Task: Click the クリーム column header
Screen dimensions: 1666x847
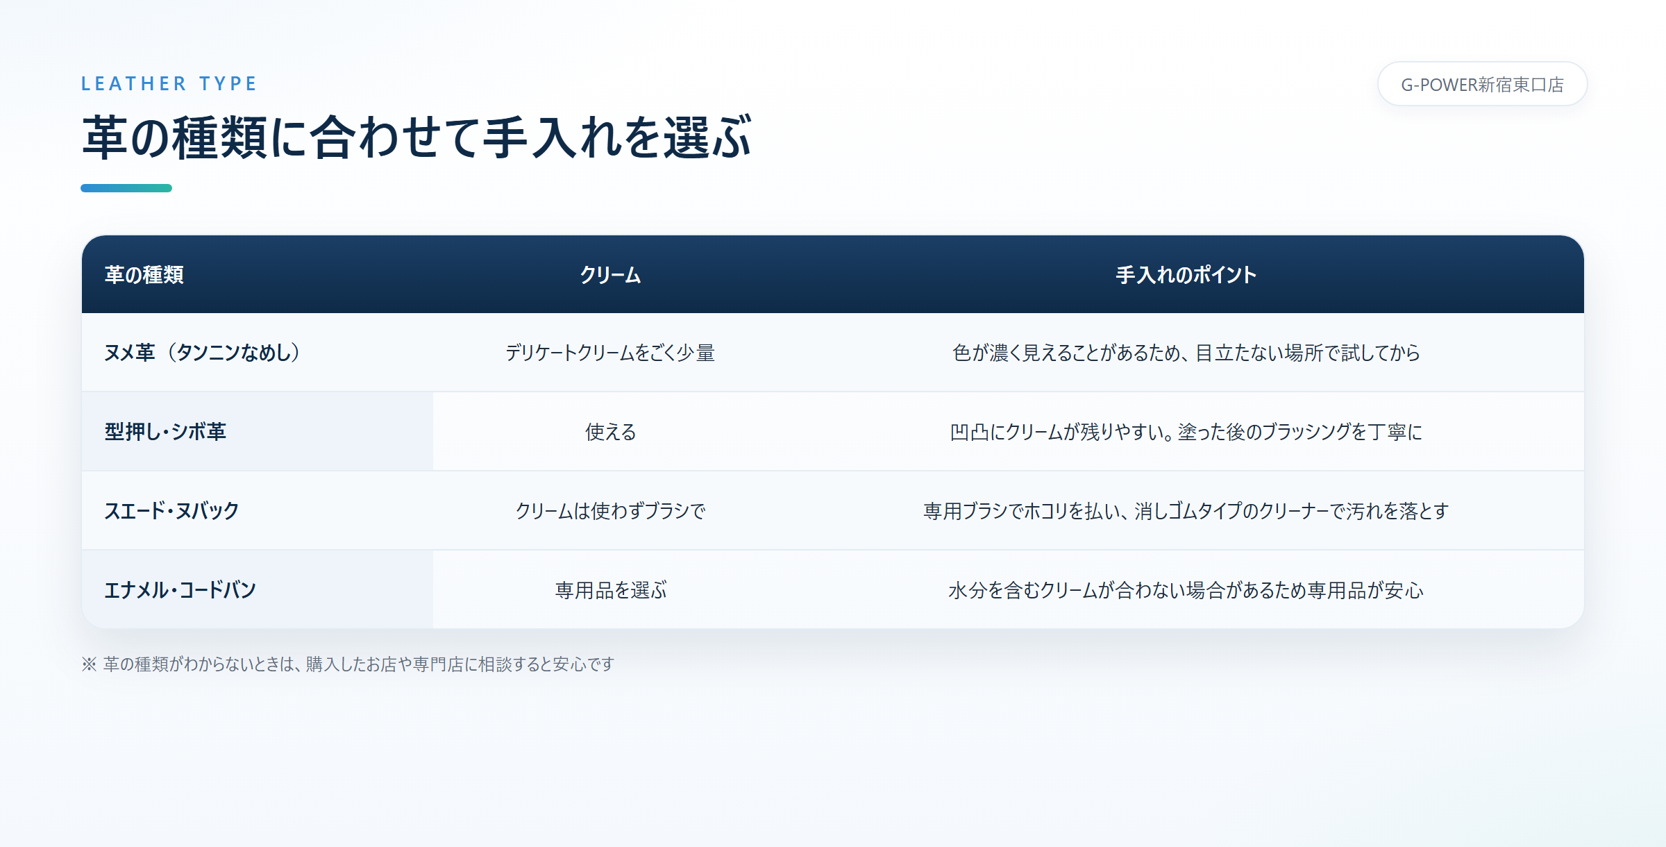Action: pyautogui.click(x=610, y=275)
